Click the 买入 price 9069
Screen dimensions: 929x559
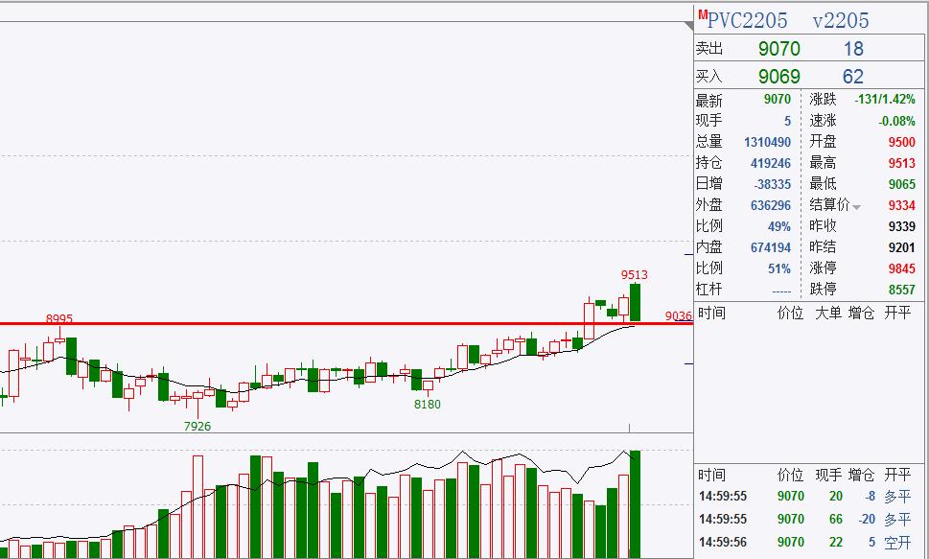click(x=779, y=77)
